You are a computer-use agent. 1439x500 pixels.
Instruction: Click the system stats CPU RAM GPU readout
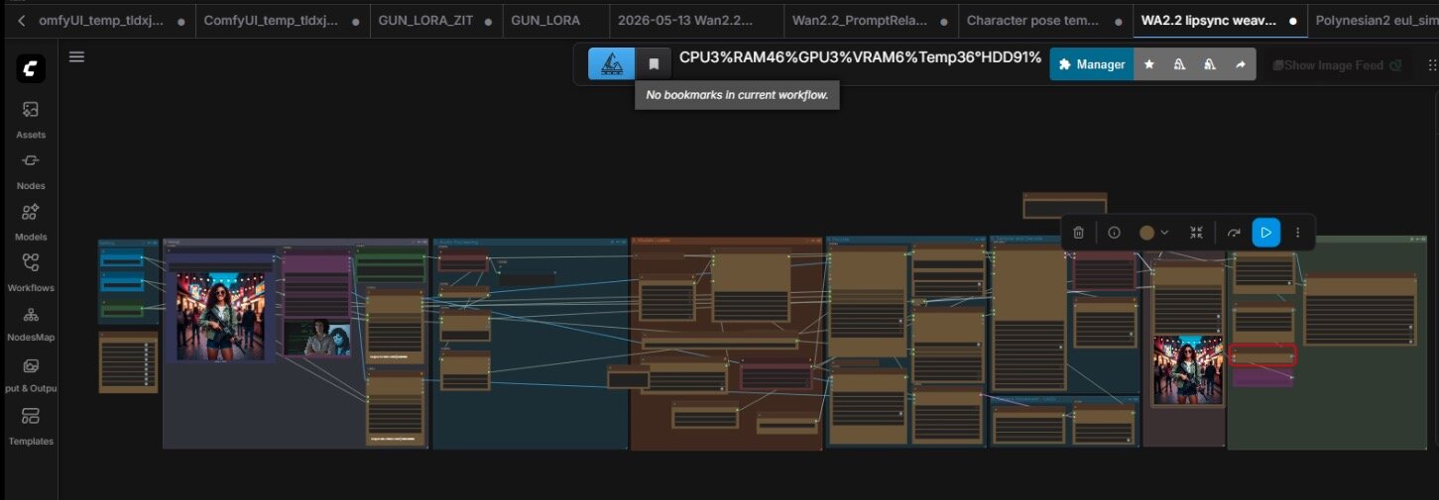[x=860, y=57]
